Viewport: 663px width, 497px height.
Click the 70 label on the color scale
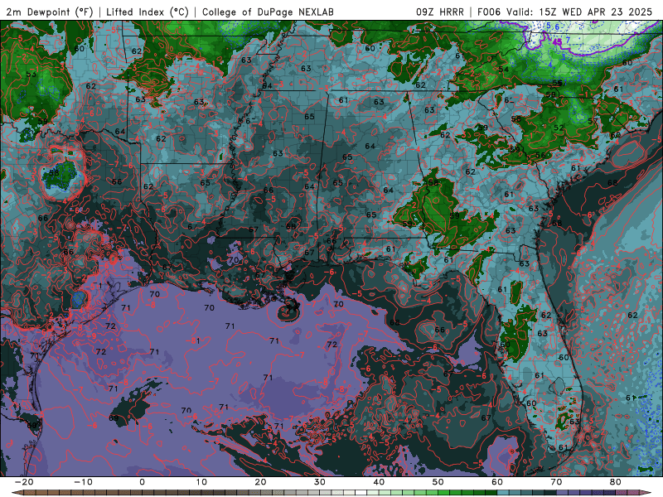[556, 482]
